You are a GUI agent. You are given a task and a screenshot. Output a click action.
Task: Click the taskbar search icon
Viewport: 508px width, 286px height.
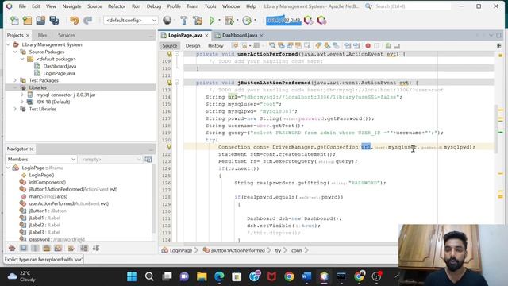pos(149,276)
